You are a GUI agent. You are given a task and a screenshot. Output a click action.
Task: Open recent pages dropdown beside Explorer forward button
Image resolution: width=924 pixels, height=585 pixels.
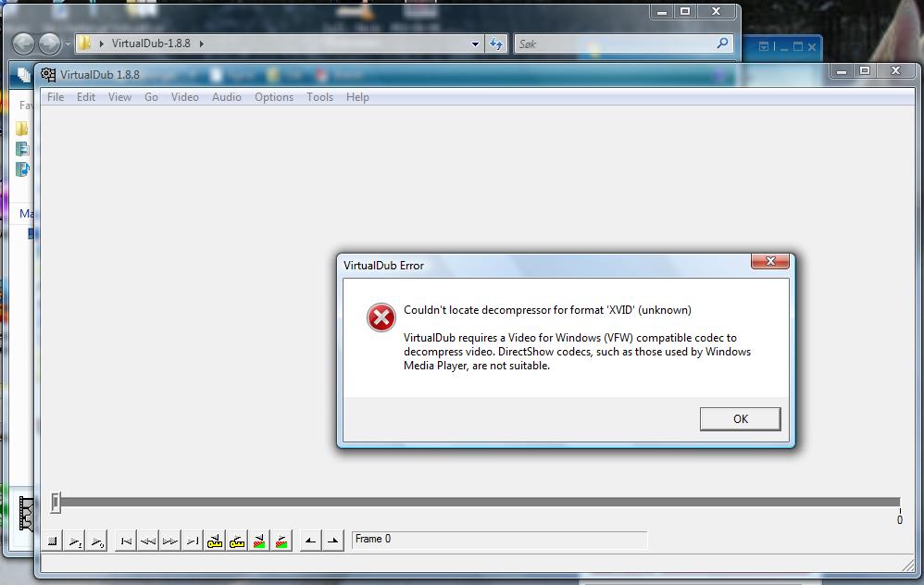(x=68, y=44)
